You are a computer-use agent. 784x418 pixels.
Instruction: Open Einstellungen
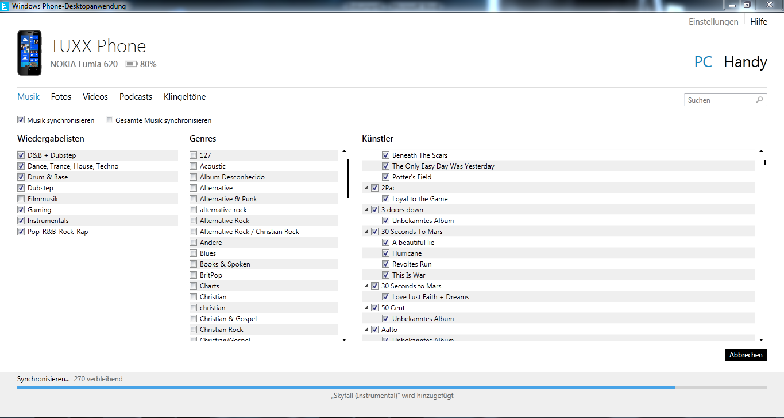point(713,22)
